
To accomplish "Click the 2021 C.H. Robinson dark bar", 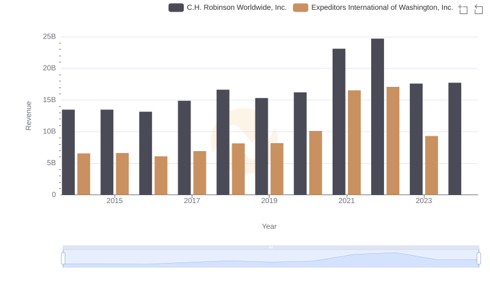I will click(x=339, y=122).
